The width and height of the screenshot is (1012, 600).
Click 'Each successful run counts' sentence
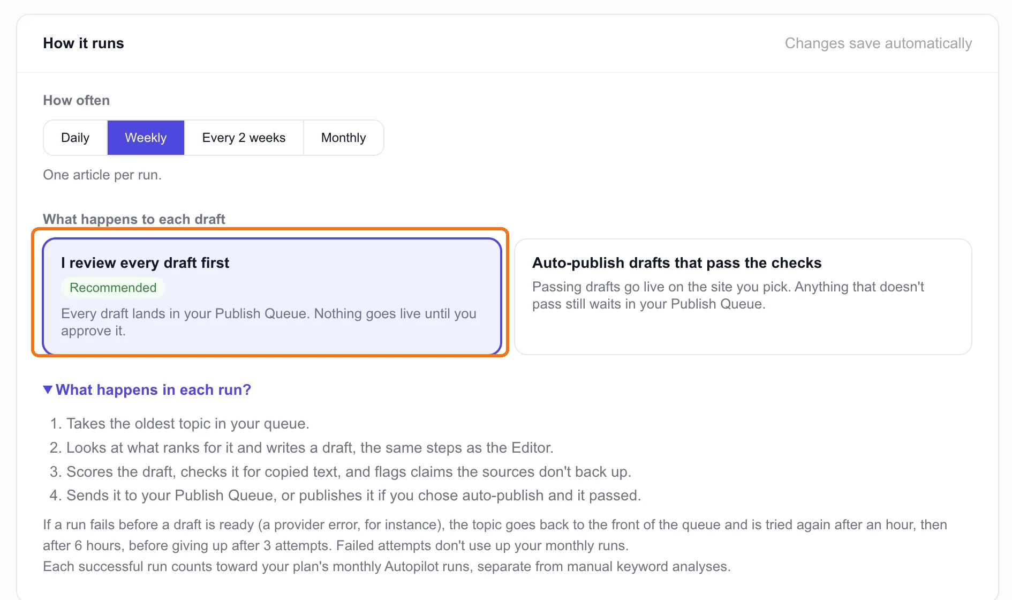click(387, 566)
